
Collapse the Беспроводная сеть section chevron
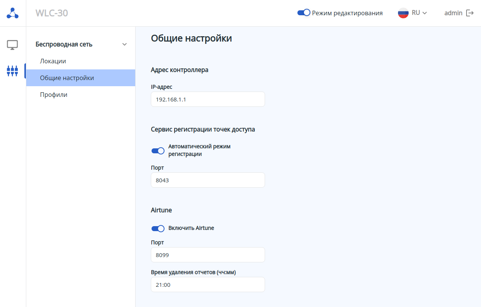point(124,45)
